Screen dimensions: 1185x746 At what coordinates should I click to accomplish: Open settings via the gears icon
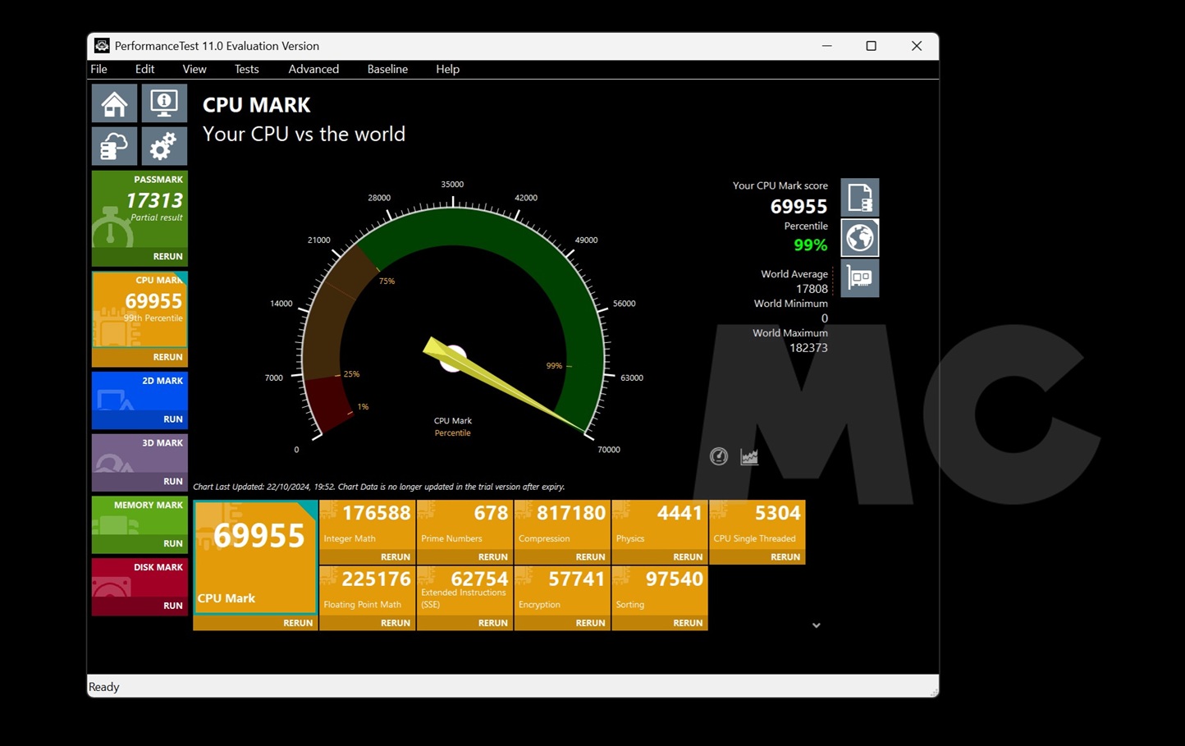164,147
